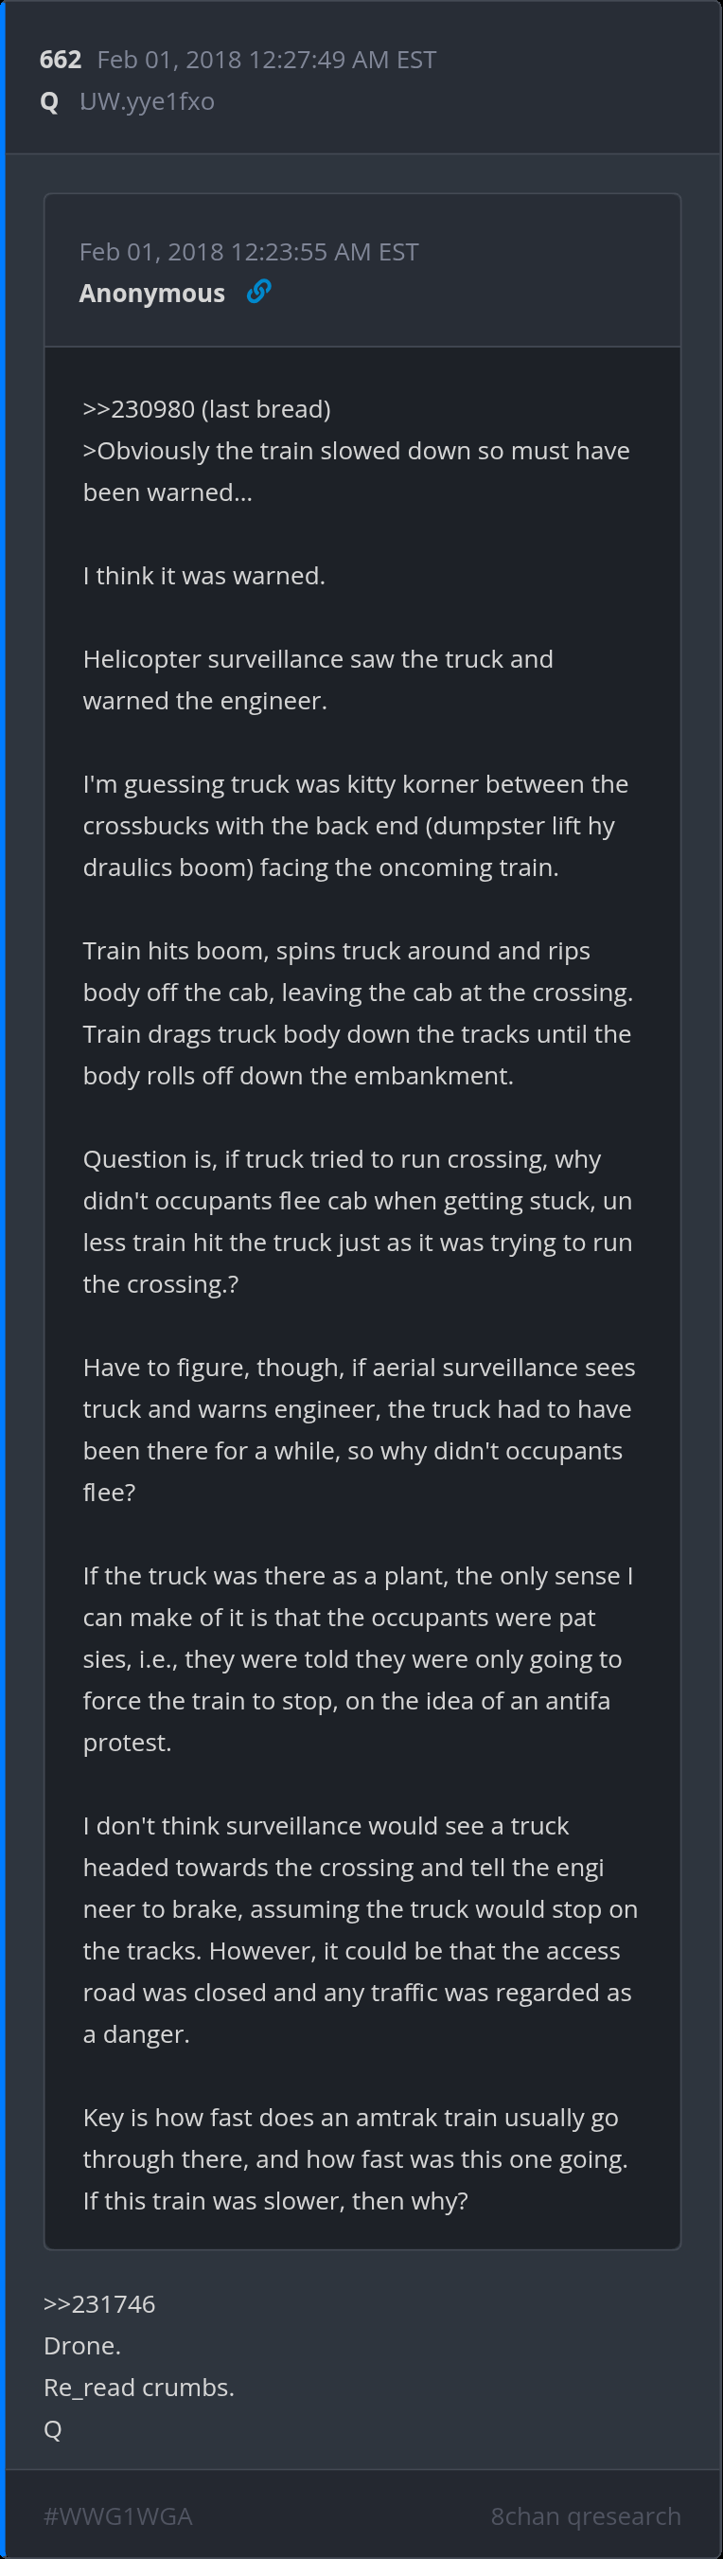Click the Feb 01, 2018 12:27:49 AM timestamp

point(266,61)
